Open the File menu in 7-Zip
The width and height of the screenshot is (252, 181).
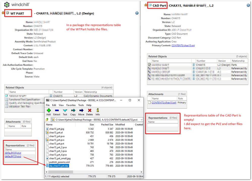[48, 105]
